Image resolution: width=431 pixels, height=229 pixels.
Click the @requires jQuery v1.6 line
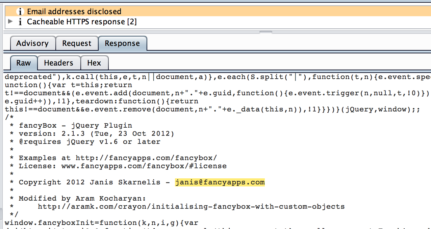90,142
